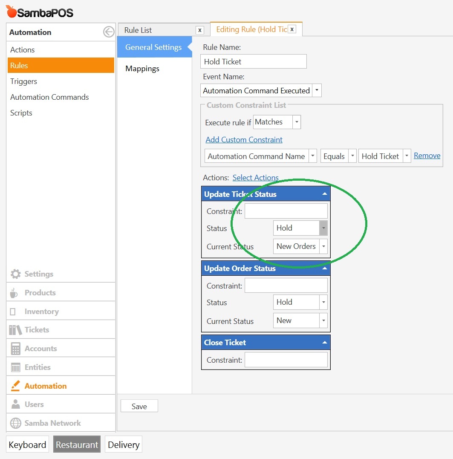Click the Settings gear icon

(15, 274)
